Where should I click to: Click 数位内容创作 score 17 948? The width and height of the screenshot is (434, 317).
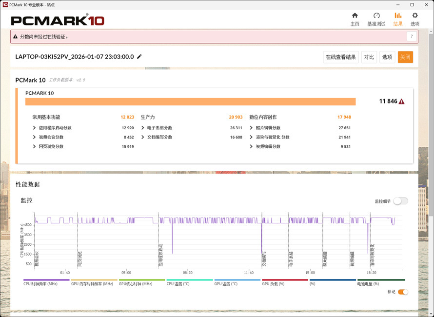(344, 117)
